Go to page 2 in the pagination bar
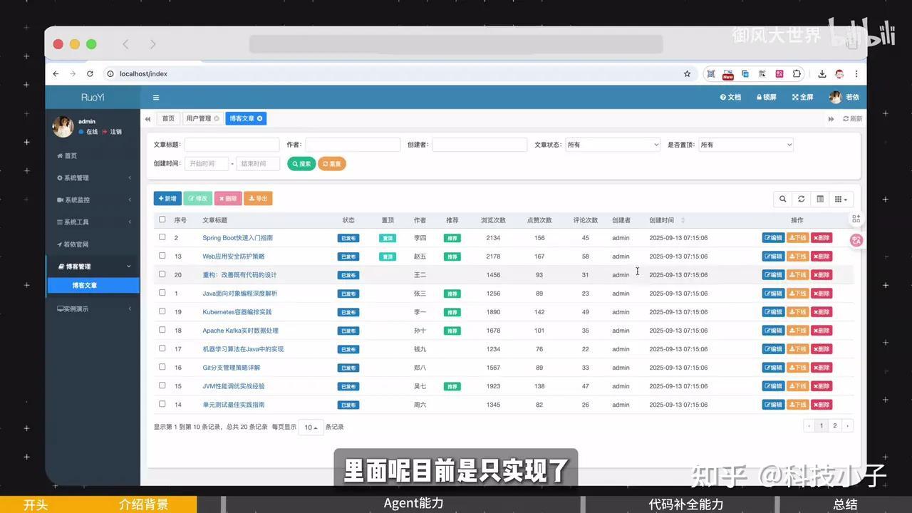 pyautogui.click(x=834, y=425)
